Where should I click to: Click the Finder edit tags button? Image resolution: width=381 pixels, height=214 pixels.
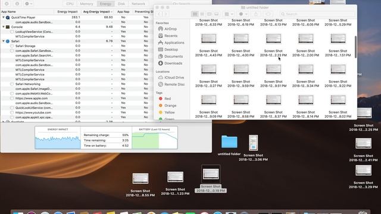(x=268, y=14)
